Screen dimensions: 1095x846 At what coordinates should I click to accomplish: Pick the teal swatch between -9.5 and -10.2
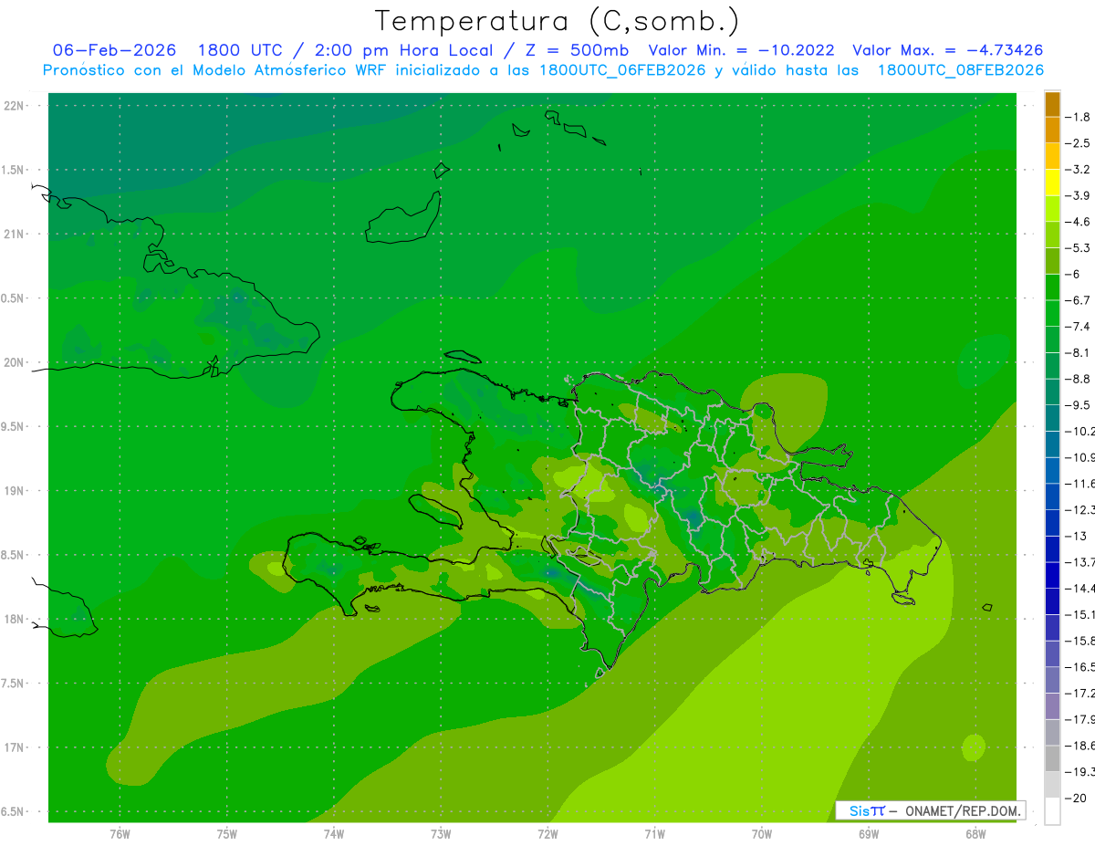click(x=1052, y=418)
